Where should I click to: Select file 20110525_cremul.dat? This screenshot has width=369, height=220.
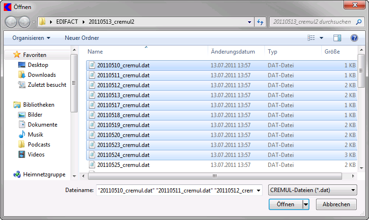tap(221, 165)
